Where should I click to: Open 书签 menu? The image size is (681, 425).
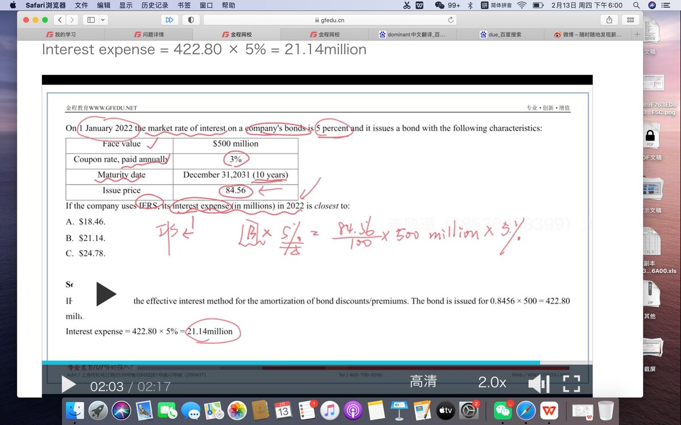184,5
